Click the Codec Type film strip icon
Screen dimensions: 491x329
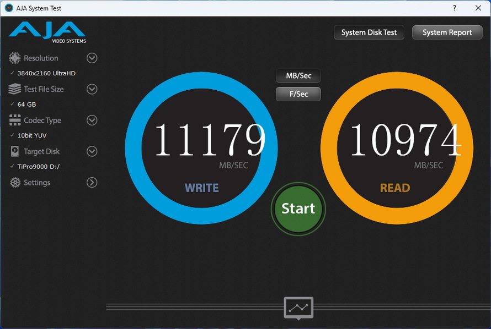tap(15, 120)
